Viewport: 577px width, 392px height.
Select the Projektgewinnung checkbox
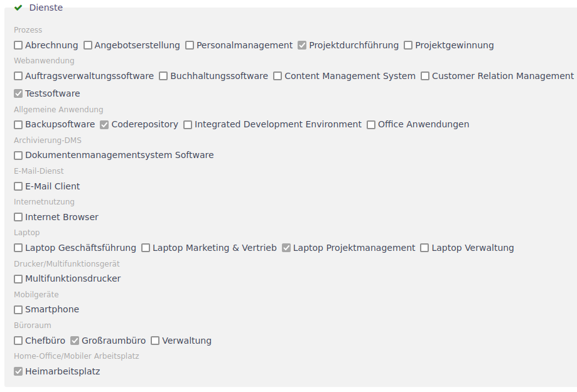(408, 45)
